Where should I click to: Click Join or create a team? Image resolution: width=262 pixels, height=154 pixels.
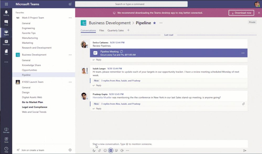[33, 150]
